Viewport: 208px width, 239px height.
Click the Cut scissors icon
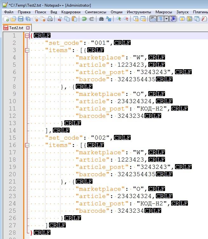pyautogui.click(x=59, y=19)
